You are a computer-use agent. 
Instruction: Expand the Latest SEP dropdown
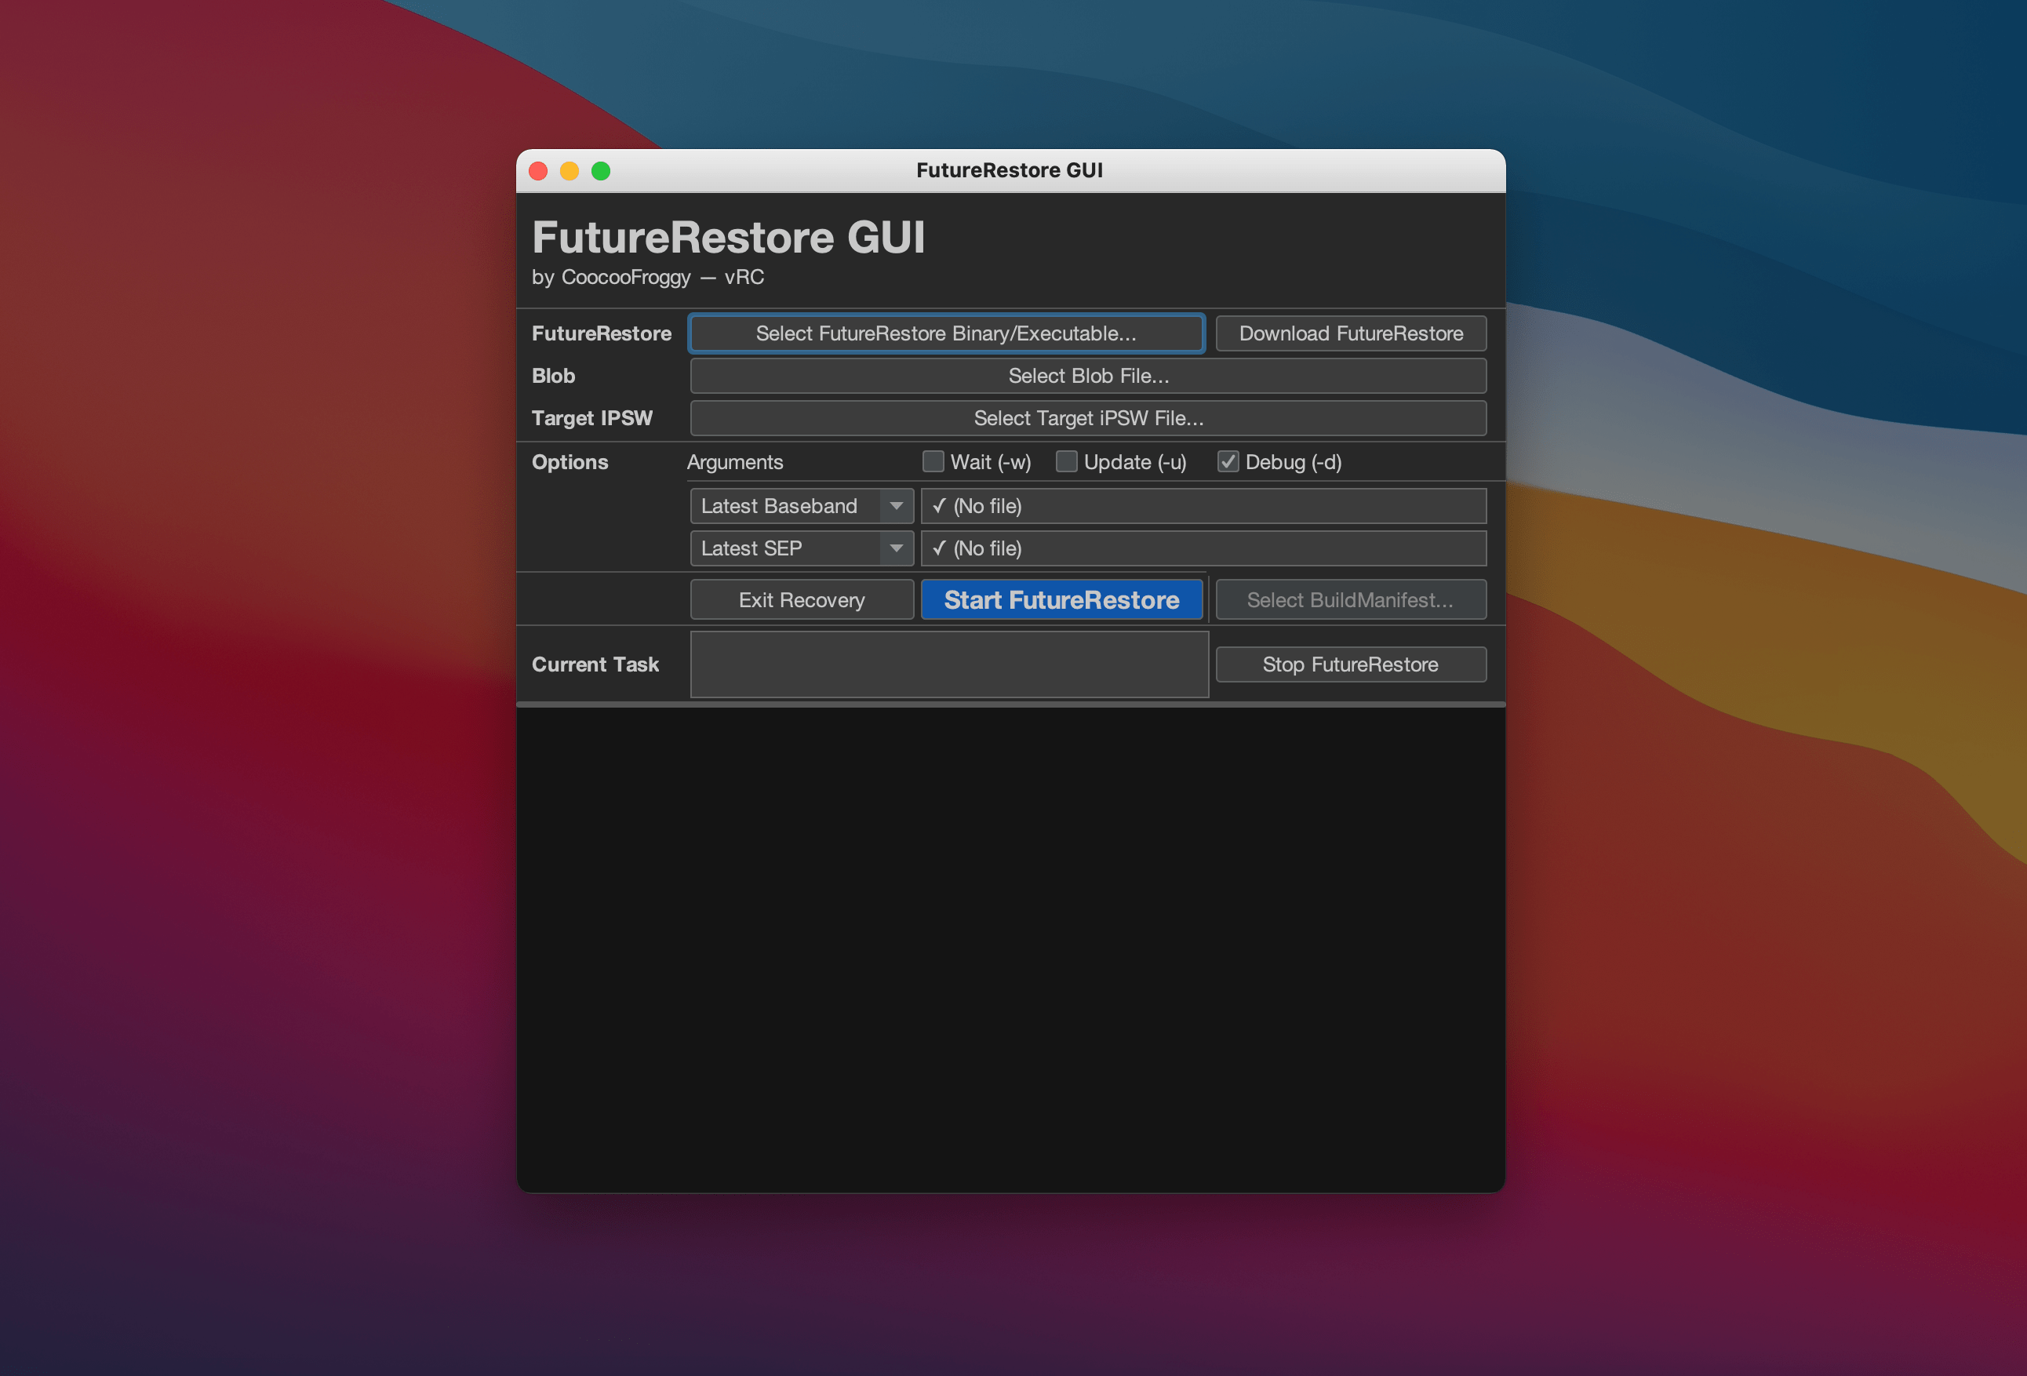click(x=895, y=547)
